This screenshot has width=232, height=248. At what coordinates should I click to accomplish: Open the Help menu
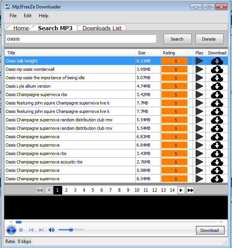point(43,16)
